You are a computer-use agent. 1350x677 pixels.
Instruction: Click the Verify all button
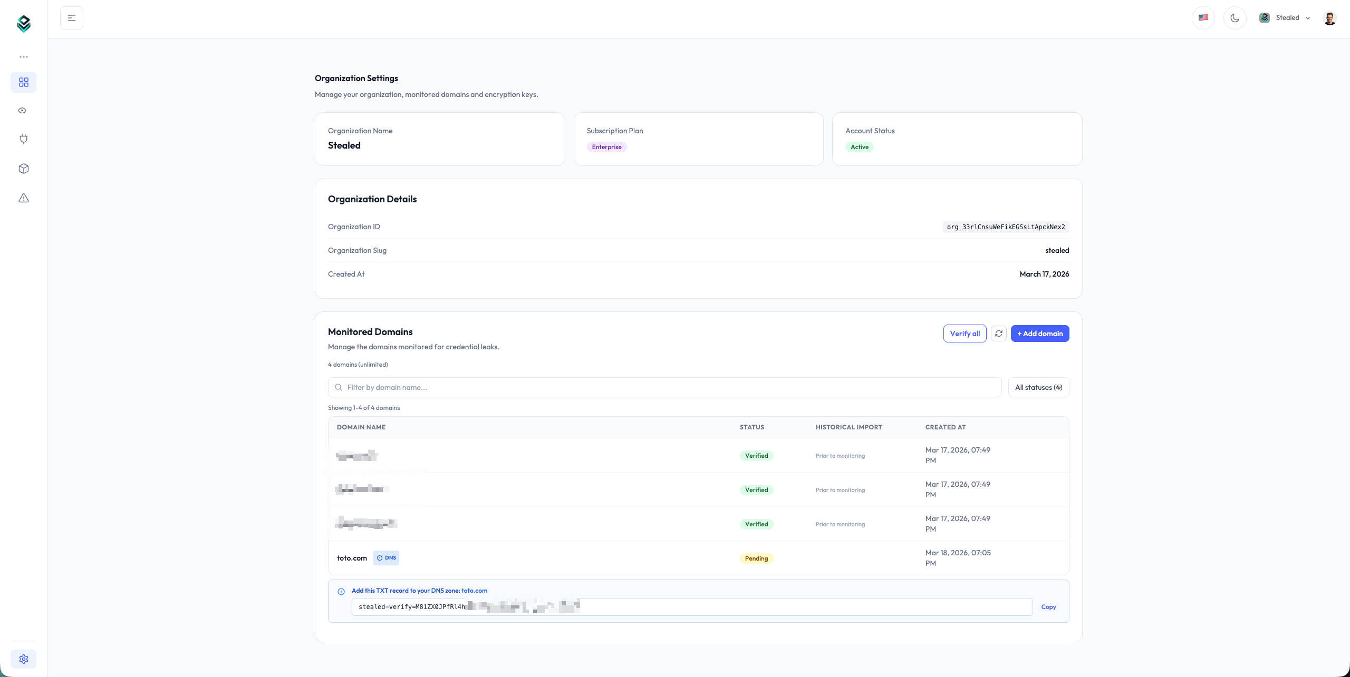[x=964, y=333]
